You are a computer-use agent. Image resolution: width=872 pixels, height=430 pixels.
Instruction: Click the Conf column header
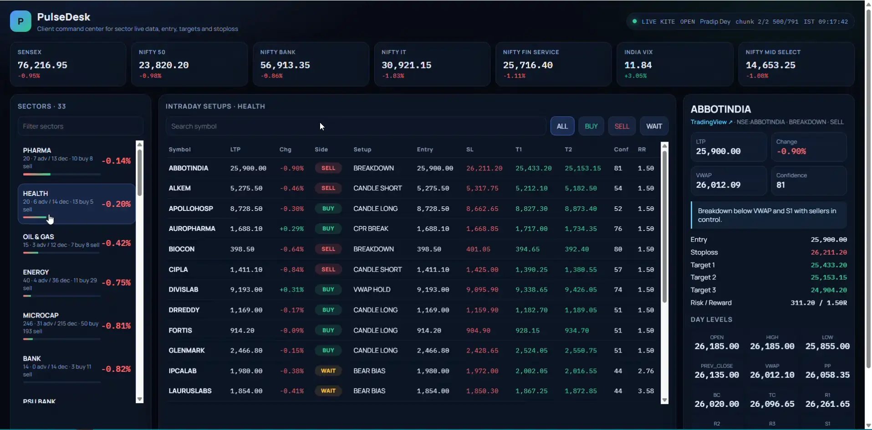[x=621, y=149]
